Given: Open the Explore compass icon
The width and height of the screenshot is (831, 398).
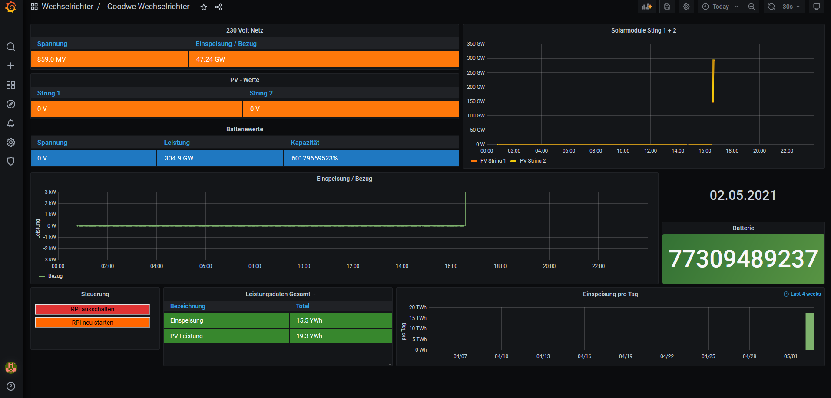Looking at the screenshot, I should (x=11, y=104).
